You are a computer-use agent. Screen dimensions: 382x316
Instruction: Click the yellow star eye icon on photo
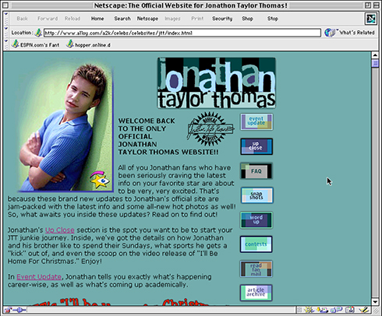[x=100, y=180]
